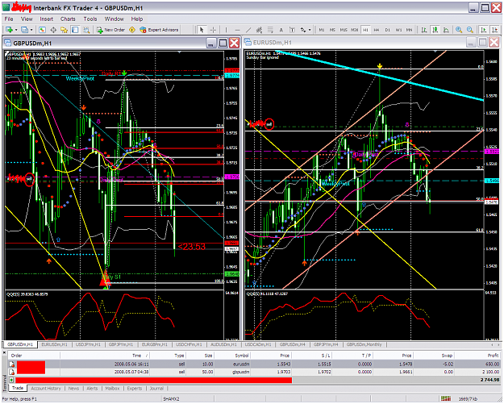Open the News terminal tab
This screenshot has width=504, height=404.
(x=73, y=388)
